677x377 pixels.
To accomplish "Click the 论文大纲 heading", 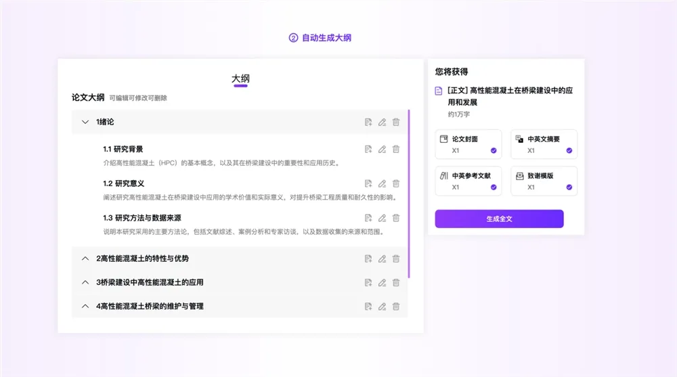I will [x=88, y=97].
